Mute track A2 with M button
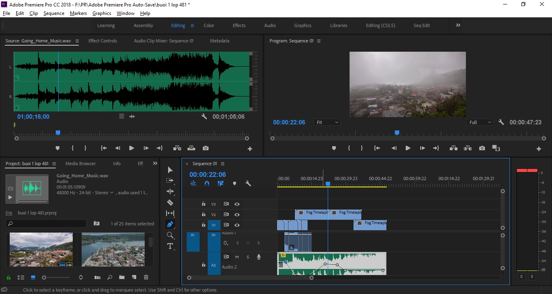This screenshot has height=294, width=552. coord(237,257)
